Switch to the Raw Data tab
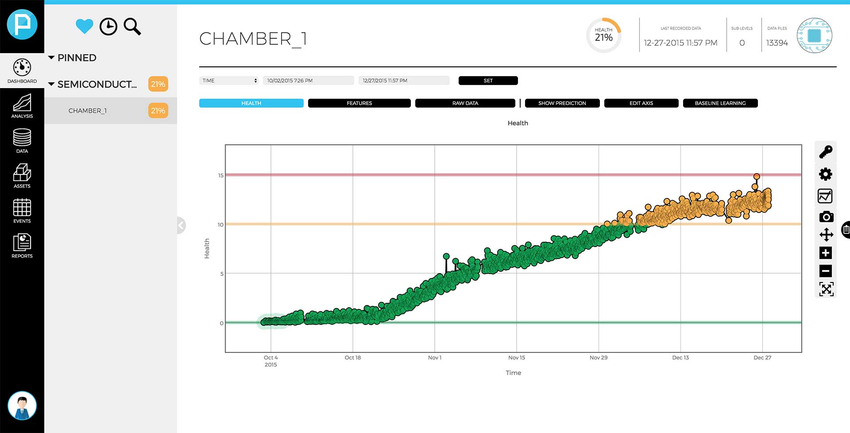This screenshot has height=433, width=850. 465,103
